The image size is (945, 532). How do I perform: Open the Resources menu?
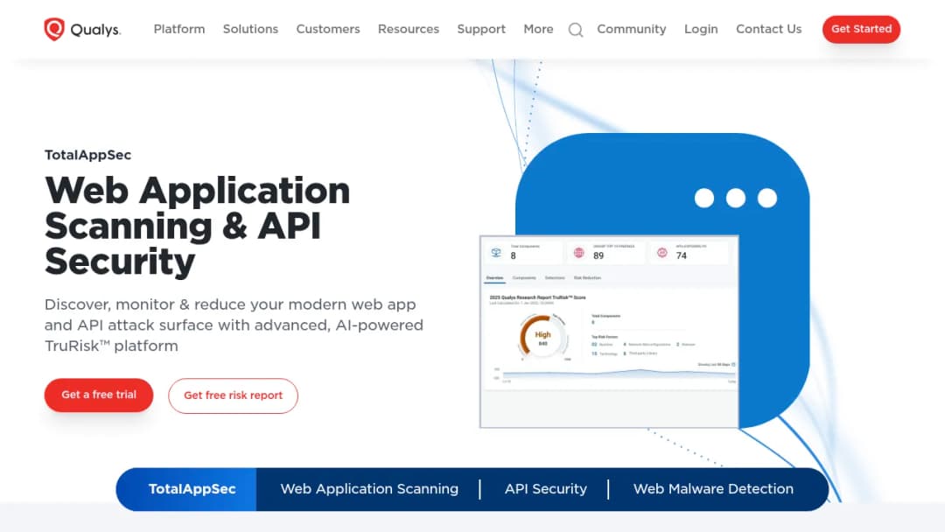point(409,29)
